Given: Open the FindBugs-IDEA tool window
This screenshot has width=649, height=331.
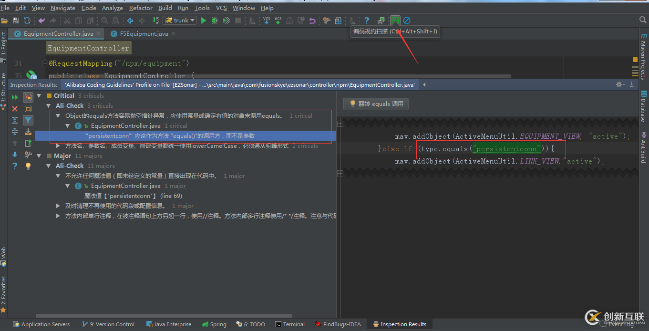Looking at the screenshot, I should (338, 324).
